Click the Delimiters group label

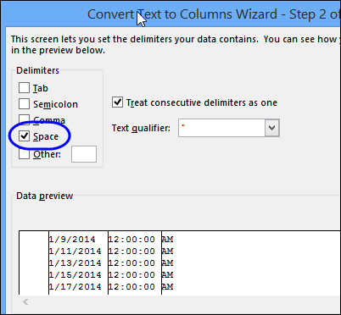pyautogui.click(x=37, y=70)
